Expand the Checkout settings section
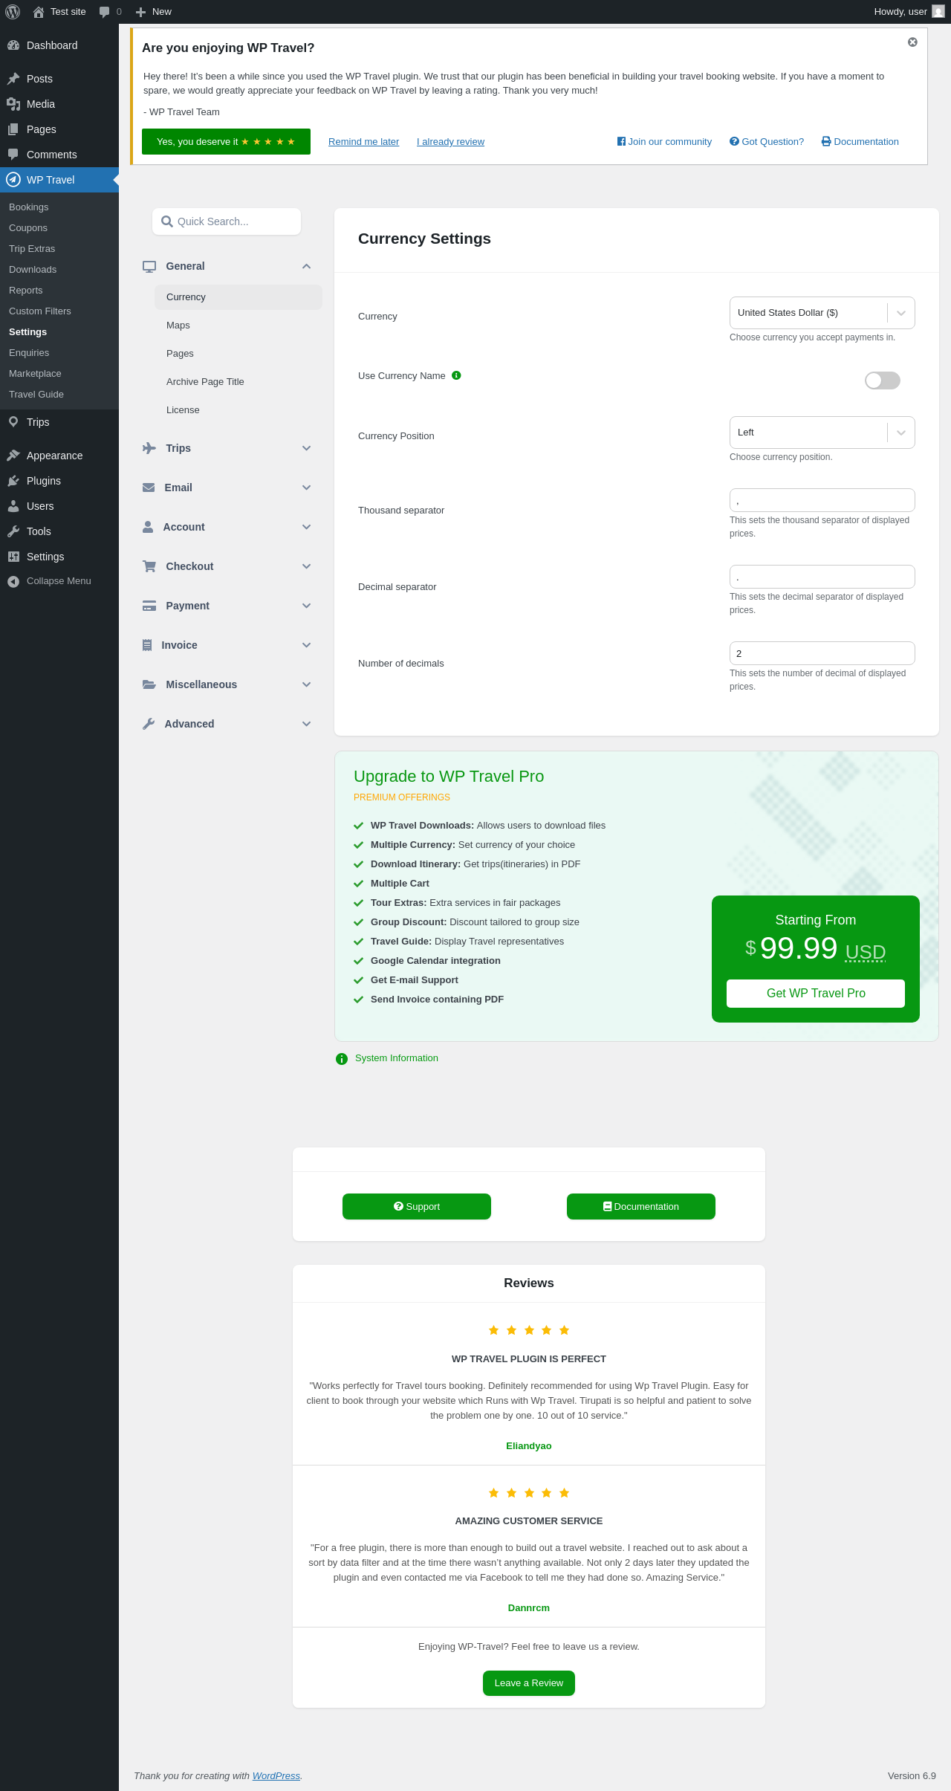Image resolution: width=951 pixels, height=1791 pixels. pos(227,566)
